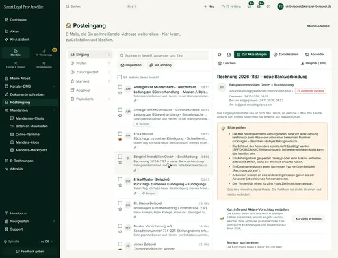
Task: Select the Zurückgestellt folder
Action: 90,72
